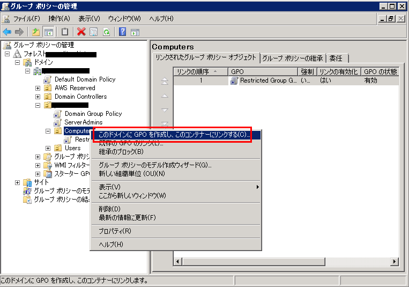Image resolution: width=409 pixels, height=287 pixels.
Task: Click the Up one level folder icon
Action: click(36, 32)
